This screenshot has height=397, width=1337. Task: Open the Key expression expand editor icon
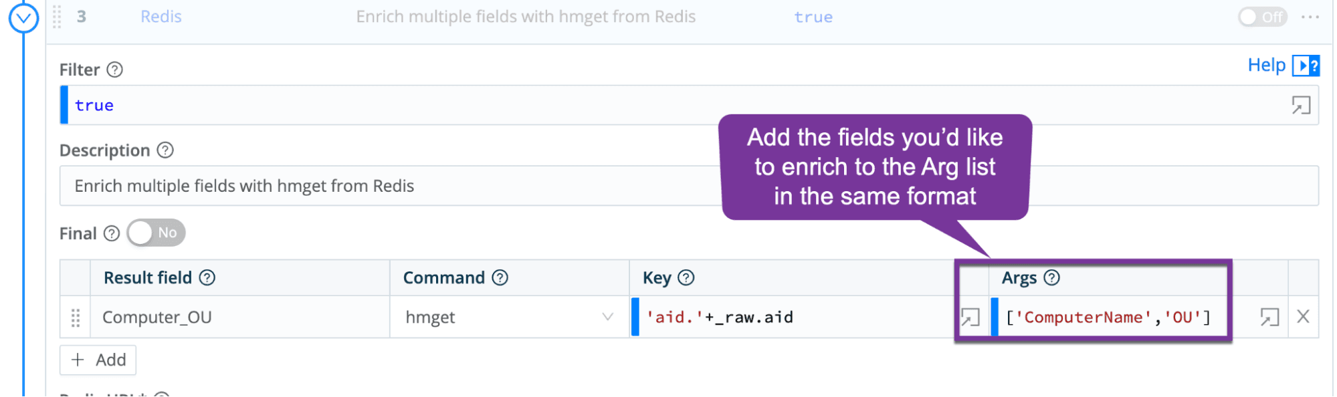pyautogui.click(x=970, y=317)
